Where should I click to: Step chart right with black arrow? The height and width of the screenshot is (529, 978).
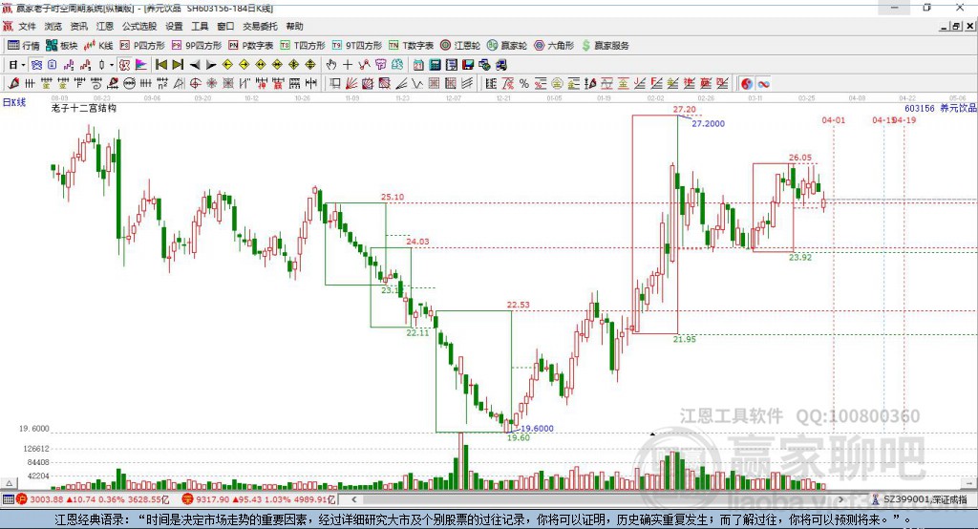tap(211, 65)
